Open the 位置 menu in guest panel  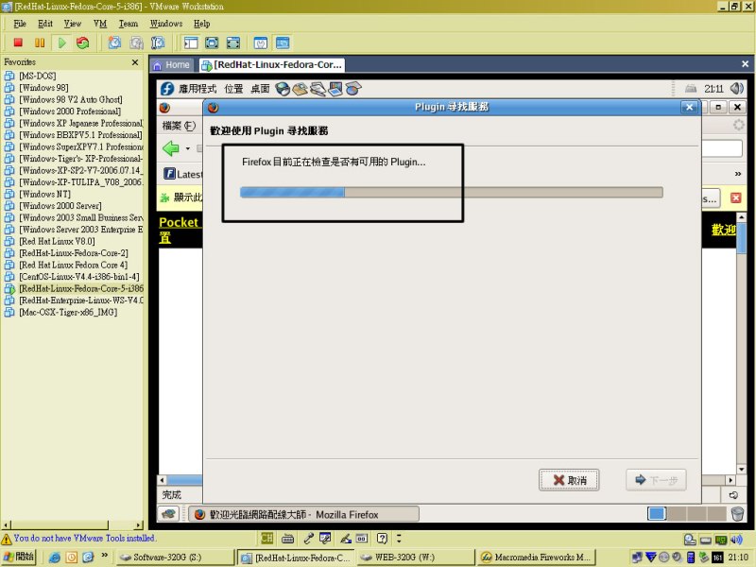click(233, 89)
